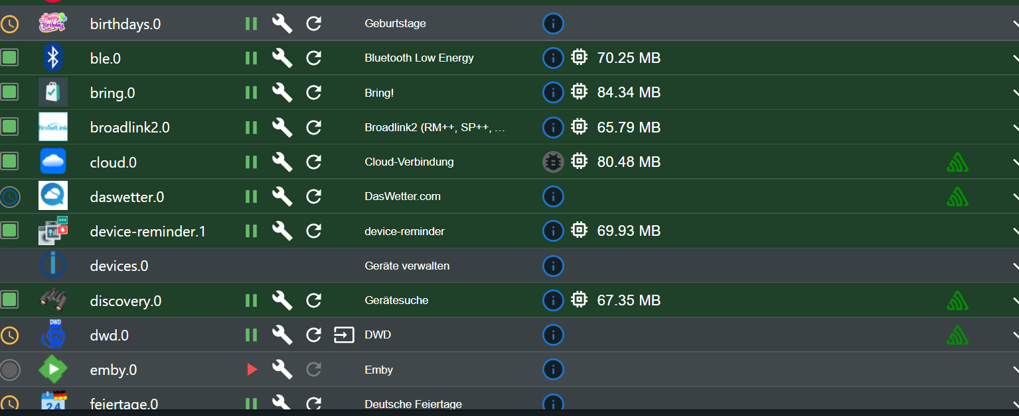Image resolution: width=1019 pixels, height=416 pixels.
Task: Start the emby.0 instance
Action: (x=252, y=370)
